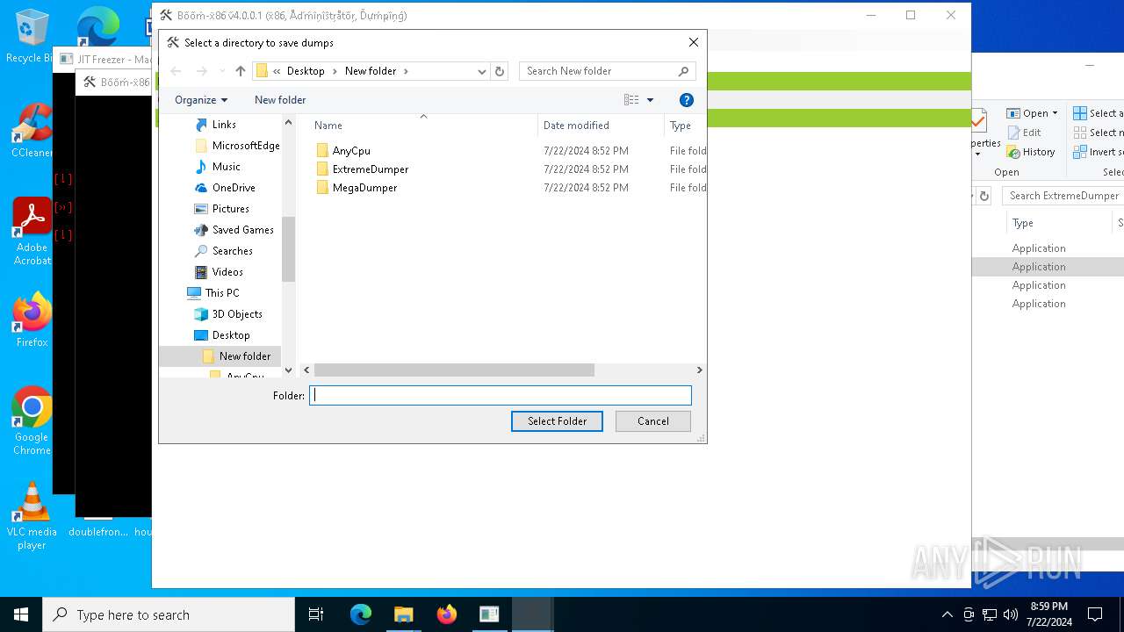Click the Select Folder button
The height and width of the screenshot is (632, 1124).
(x=557, y=421)
